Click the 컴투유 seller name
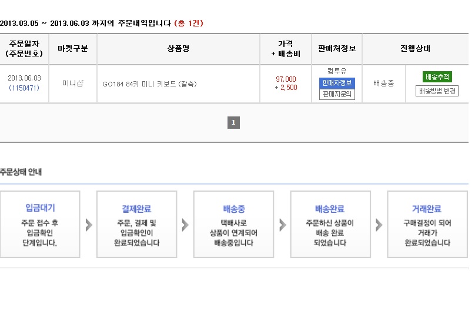Image resolution: width=475 pixels, height=324 pixels. click(337, 71)
